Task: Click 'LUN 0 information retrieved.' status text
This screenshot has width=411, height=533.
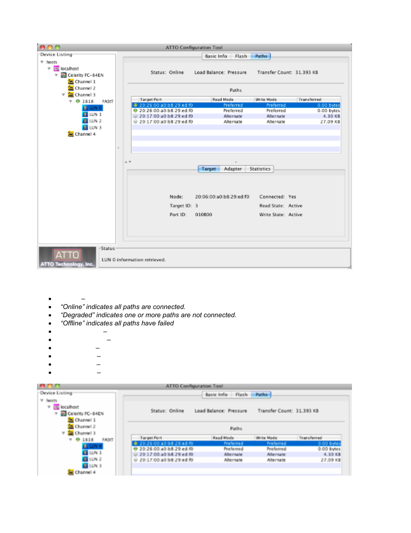Action: (x=134, y=260)
